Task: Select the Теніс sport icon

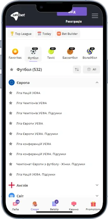Action: [x=51, y=51]
